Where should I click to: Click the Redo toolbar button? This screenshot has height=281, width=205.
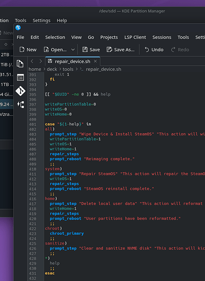[180, 49]
